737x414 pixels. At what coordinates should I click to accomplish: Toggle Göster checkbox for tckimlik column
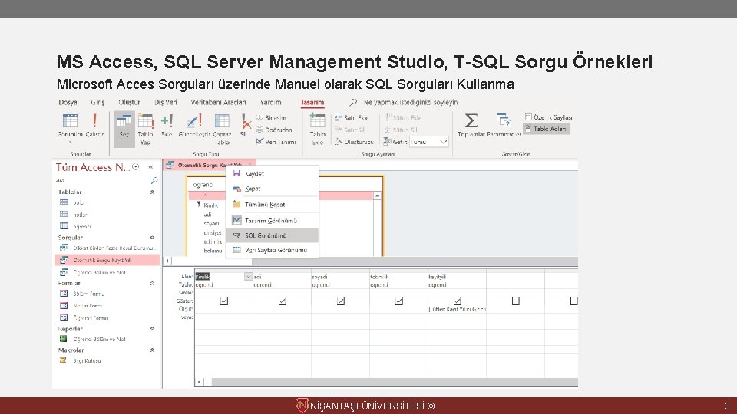point(399,301)
